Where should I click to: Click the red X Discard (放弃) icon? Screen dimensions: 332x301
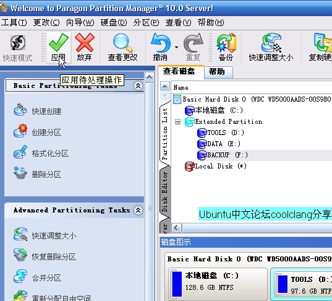85,43
